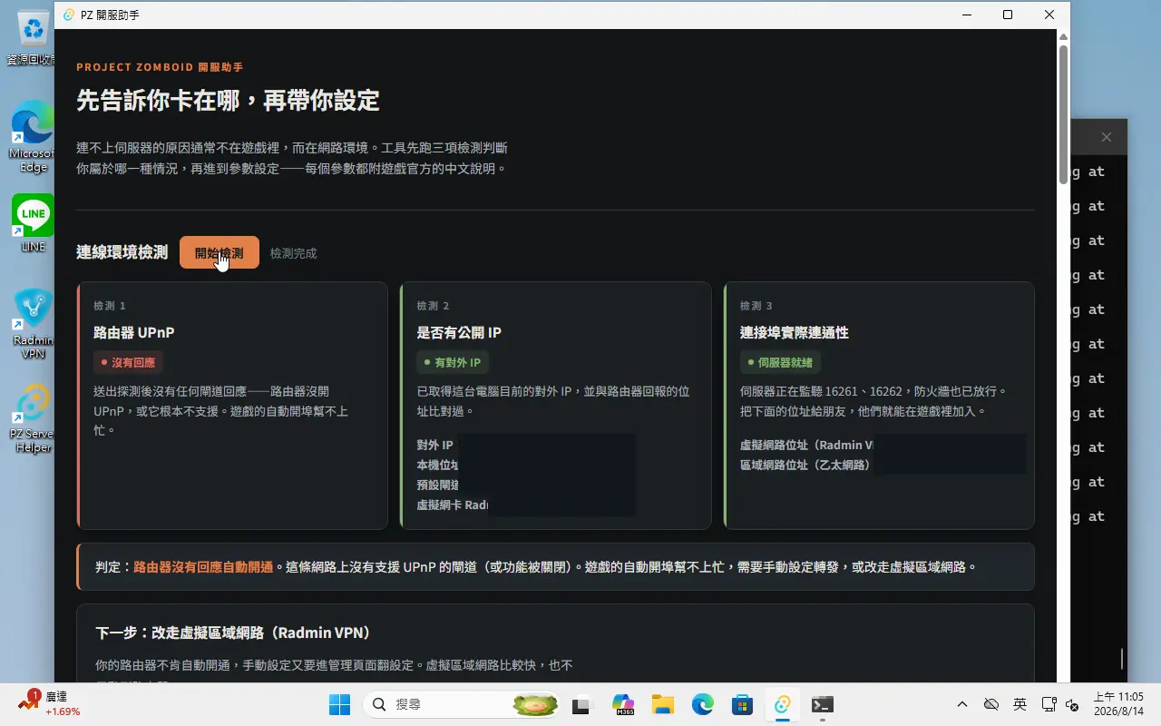
Task: Click the 區域網路位址（乙太網路） label
Action: point(805,465)
